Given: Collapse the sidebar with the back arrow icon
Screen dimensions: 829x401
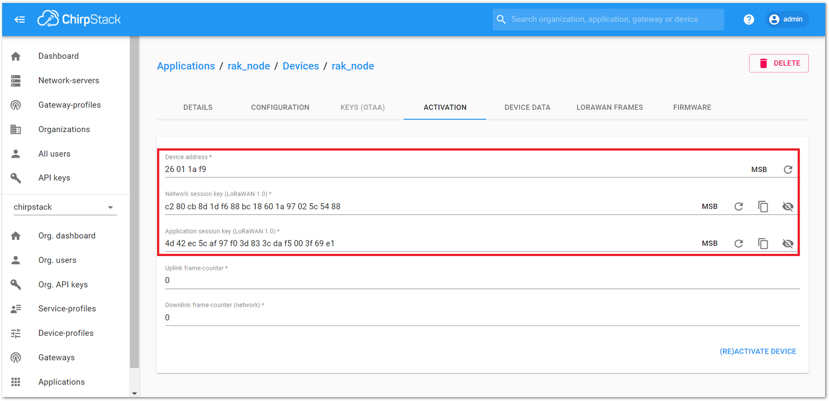Looking at the screenshot, I should pyautogui.click(x=19, y=19).
